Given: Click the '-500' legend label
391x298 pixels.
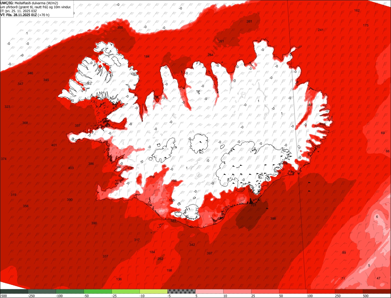Looking at the screenshot, I should click(x=3, y=296).
